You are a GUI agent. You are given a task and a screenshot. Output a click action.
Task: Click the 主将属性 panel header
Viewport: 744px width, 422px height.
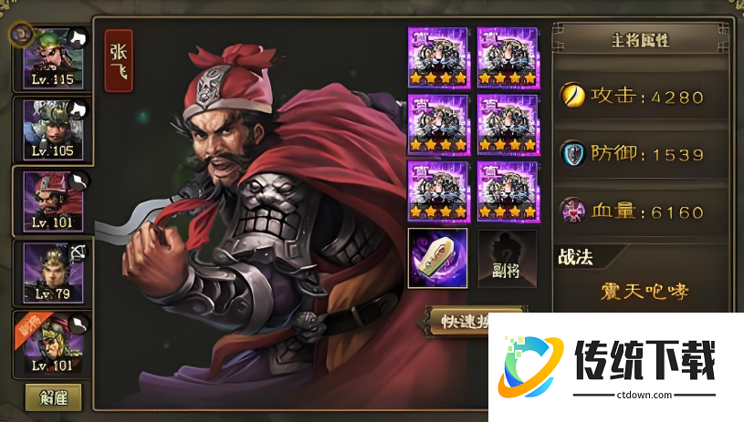coord(640,40)
